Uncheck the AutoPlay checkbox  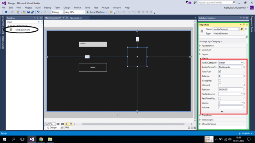[x=220, y=71]
